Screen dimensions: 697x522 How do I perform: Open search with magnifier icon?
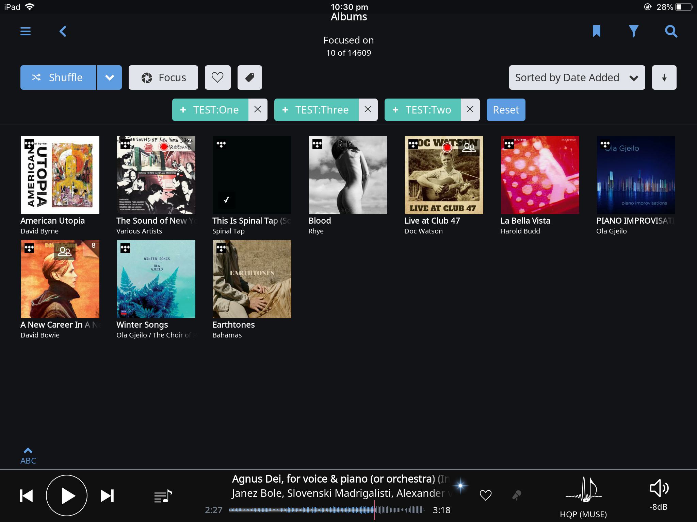[671, 31]
